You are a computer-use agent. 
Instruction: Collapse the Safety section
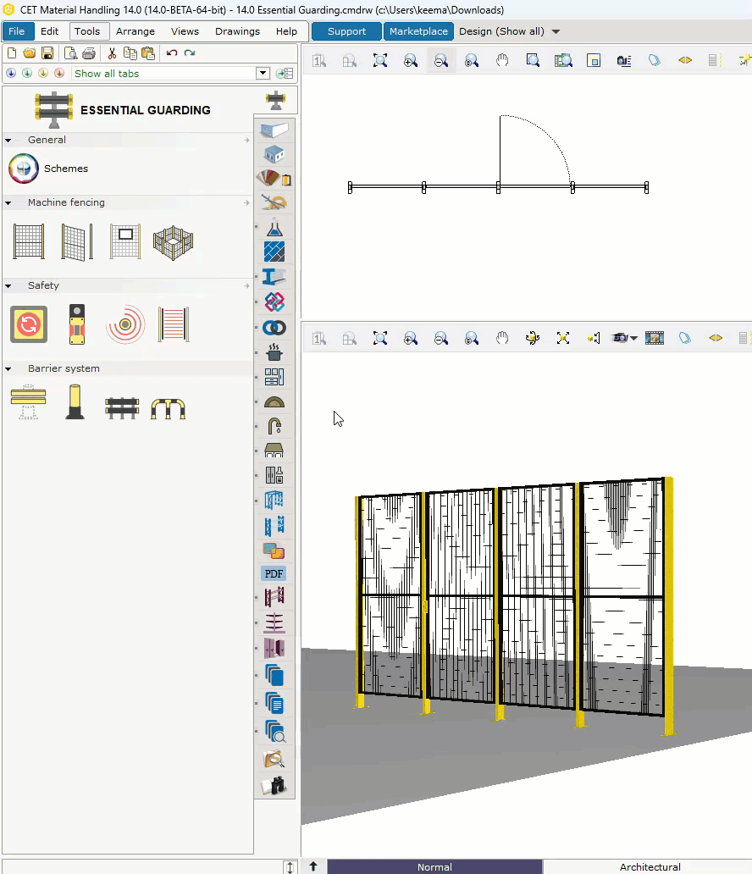click(8, 286)
